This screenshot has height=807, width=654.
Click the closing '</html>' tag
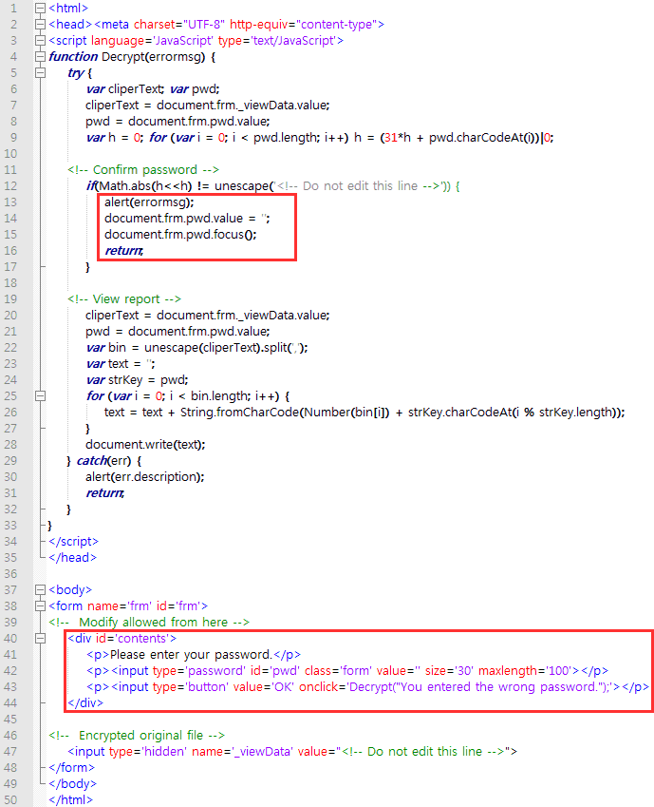(x=71, y=799)
